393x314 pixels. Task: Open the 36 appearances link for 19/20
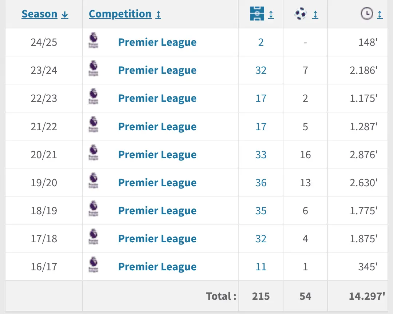(261, 183)
